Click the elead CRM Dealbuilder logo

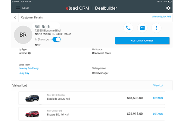(x=92, y=8)
